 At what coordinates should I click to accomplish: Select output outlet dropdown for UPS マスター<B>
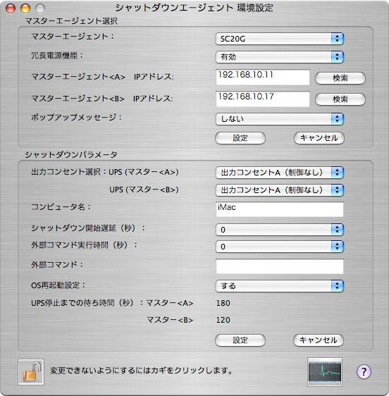279,190
